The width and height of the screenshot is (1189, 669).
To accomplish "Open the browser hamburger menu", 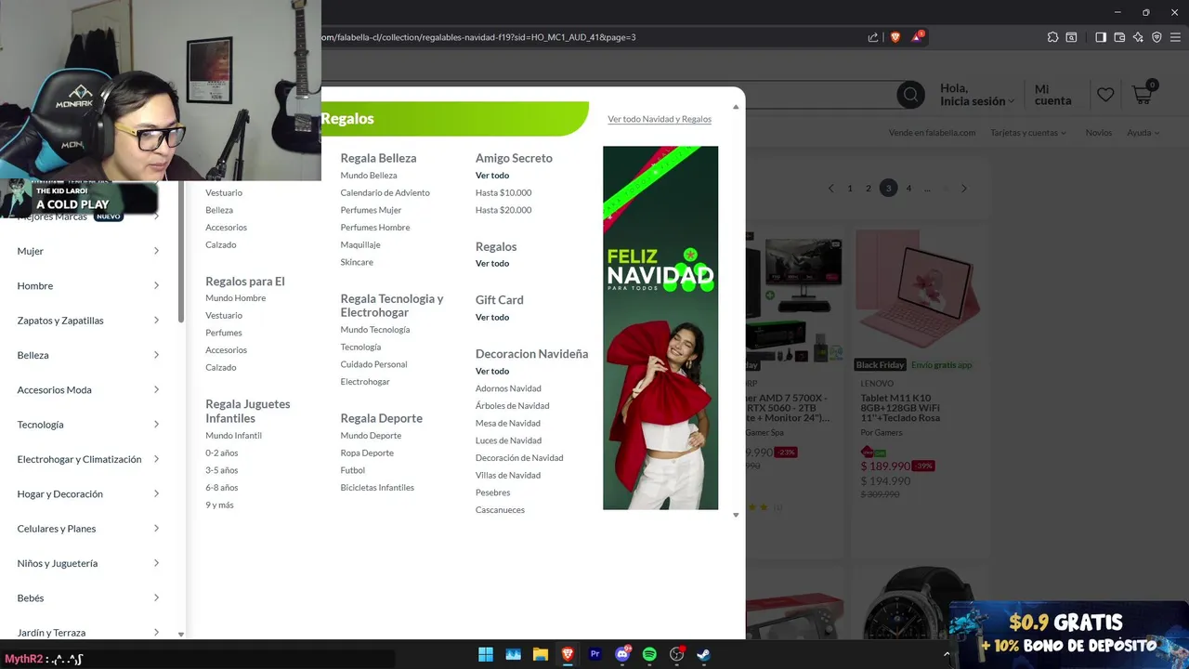I will click(x=1175, y=37).
